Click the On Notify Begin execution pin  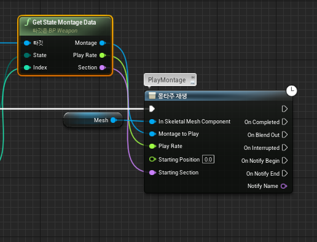[x=284, y=160]
